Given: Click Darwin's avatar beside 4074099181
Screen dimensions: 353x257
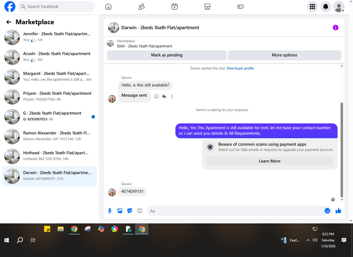Looking at the screenshot, I should 112,193.
